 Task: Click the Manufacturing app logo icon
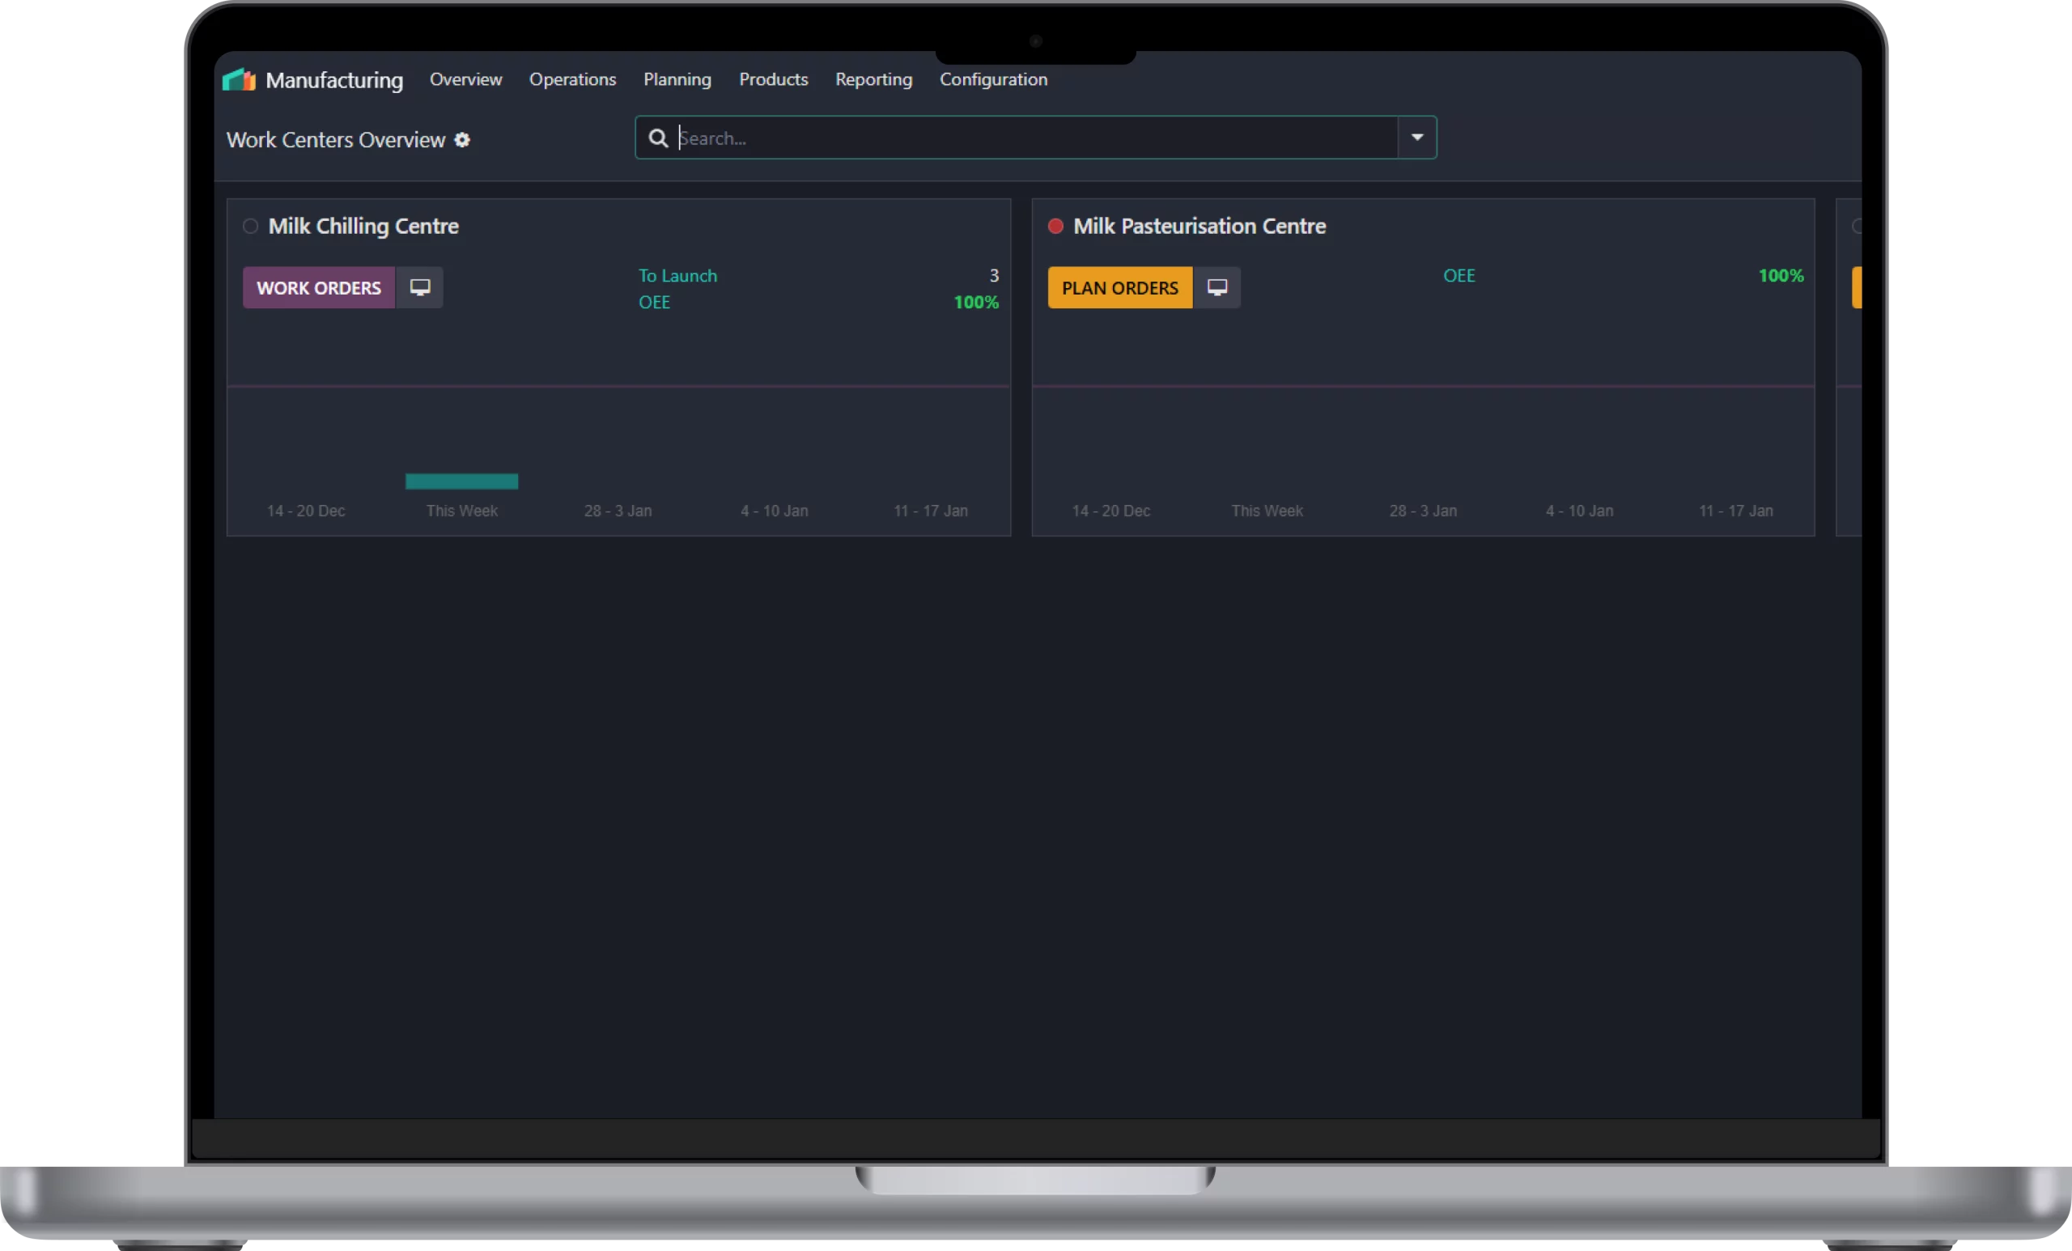click(x=239, y=80)
